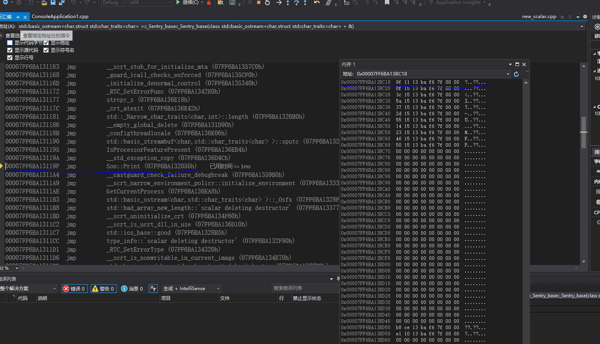
Task: Expand the 生成 + IntelliSense dropdown
Action: click(191, 289)
